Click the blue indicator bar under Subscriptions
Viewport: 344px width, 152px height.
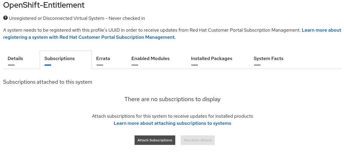48,65
